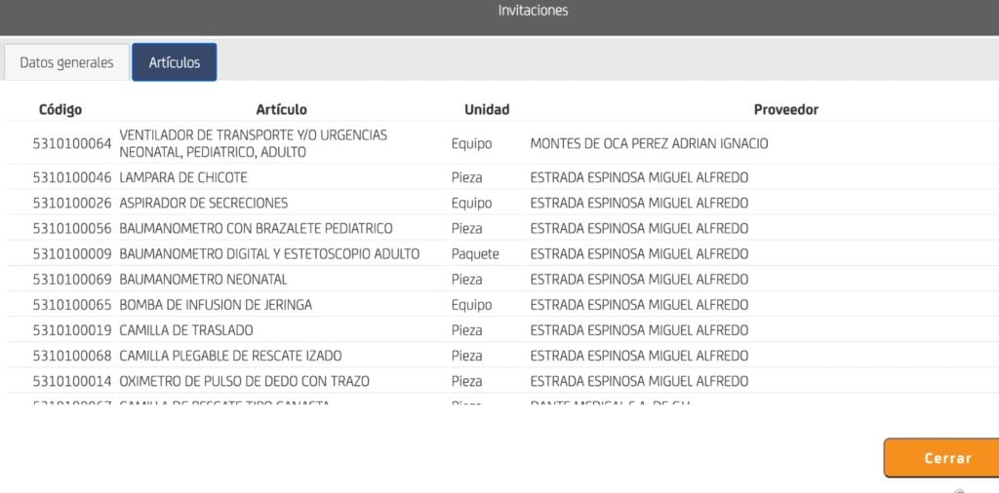The height and width of the screenshot is (493, 999).
Task: Click the Código column header
Action: coord(60,109)
